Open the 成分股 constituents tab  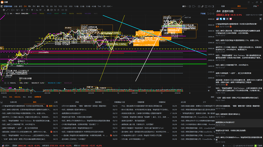(x=183, y=102)
